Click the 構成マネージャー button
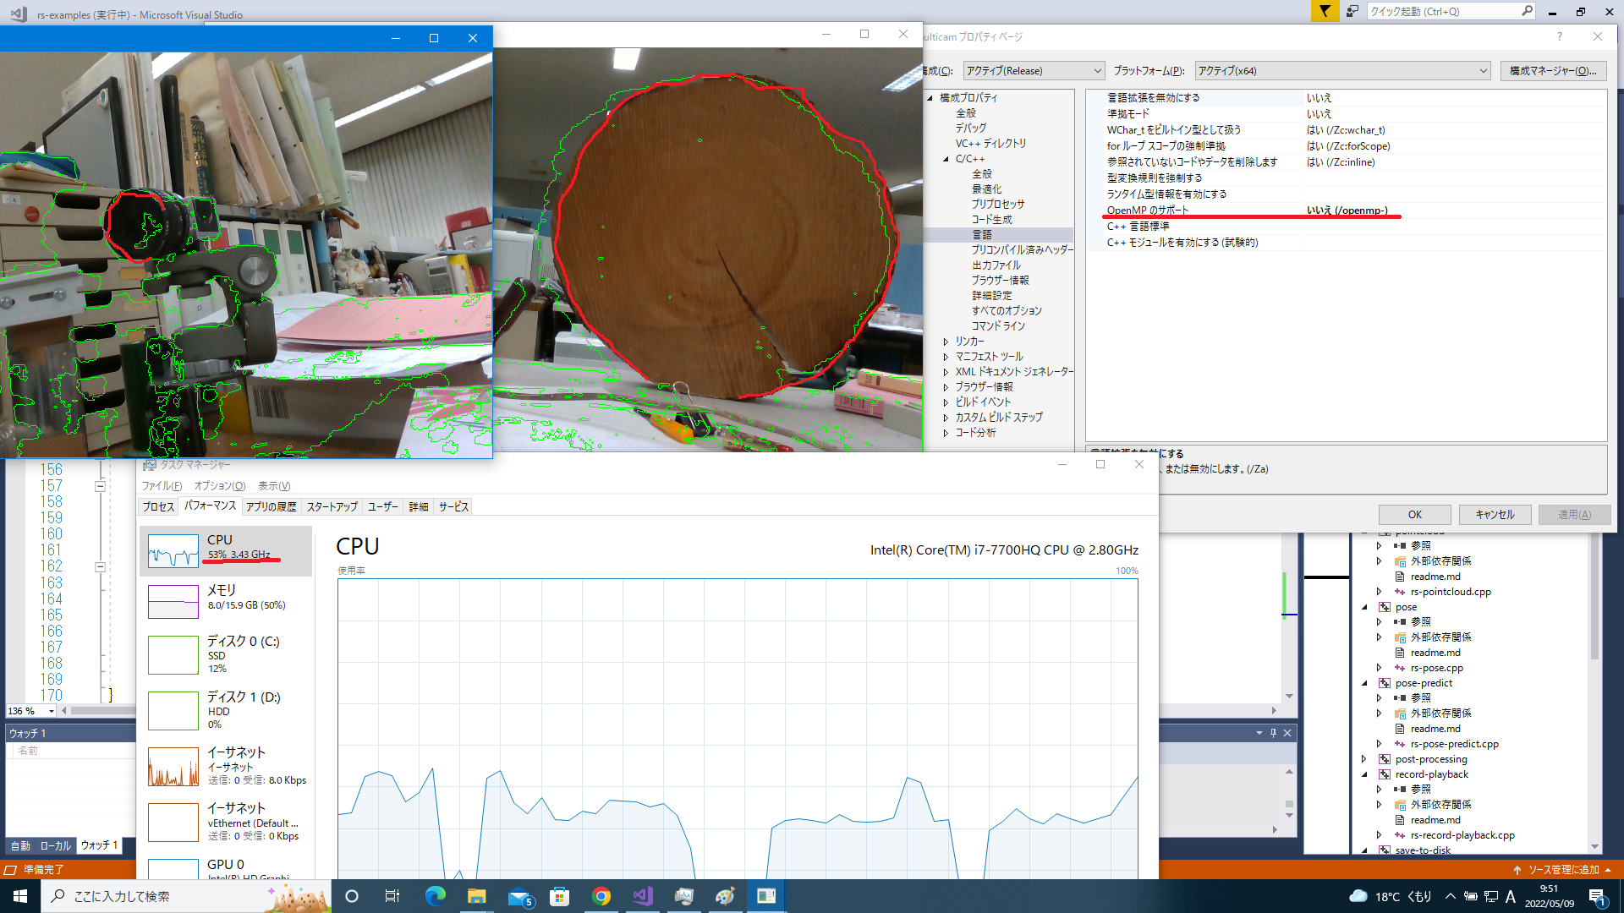 point(1553,71)
